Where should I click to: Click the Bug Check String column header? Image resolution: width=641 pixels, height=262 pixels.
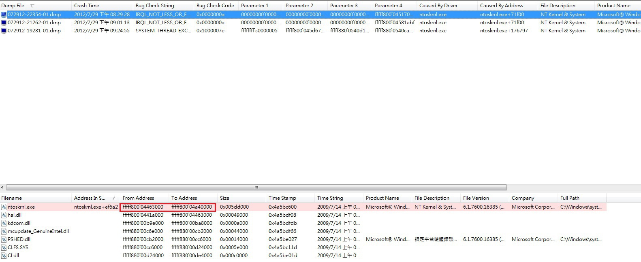pos(155,6)
